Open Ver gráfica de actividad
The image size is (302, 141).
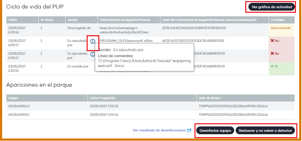point(271,7)
